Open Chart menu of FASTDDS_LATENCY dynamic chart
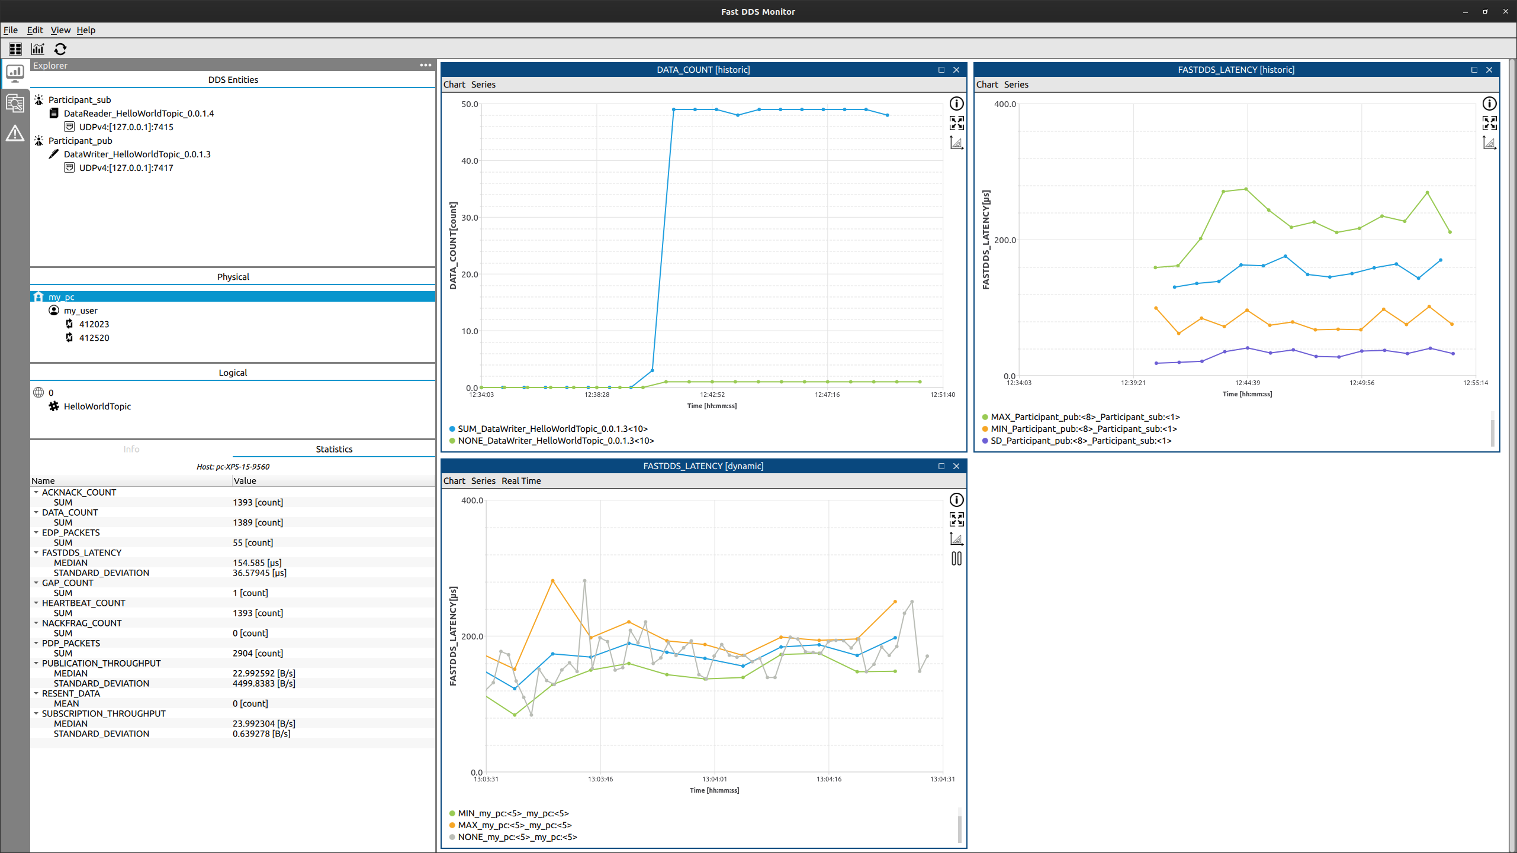 pyautogui.click(x=454, y=481)
